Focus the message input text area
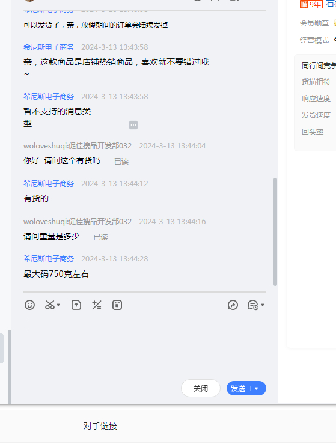Viewport: 336px width, 444px height. [x=144, y=344]
